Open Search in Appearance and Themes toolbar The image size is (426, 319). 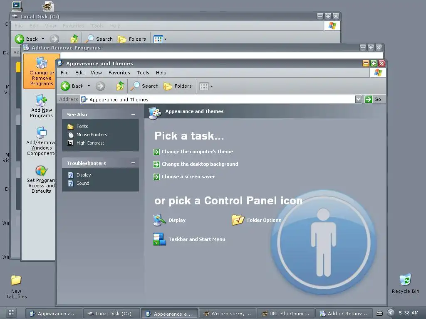coord(144,86)
